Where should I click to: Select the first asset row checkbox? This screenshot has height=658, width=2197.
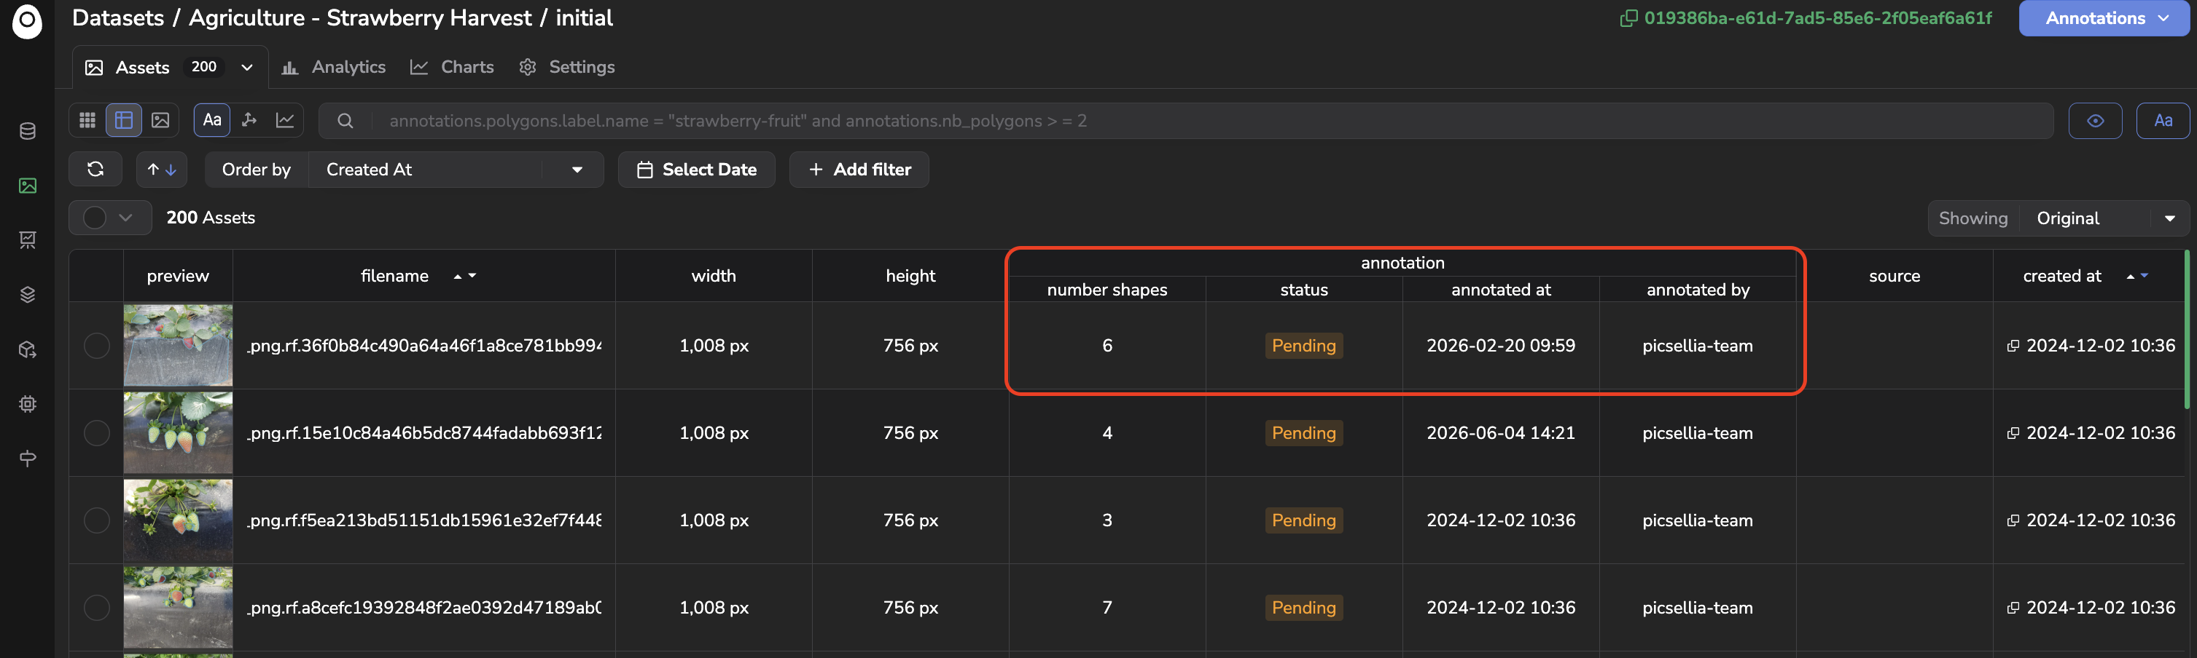pos(96,346)
